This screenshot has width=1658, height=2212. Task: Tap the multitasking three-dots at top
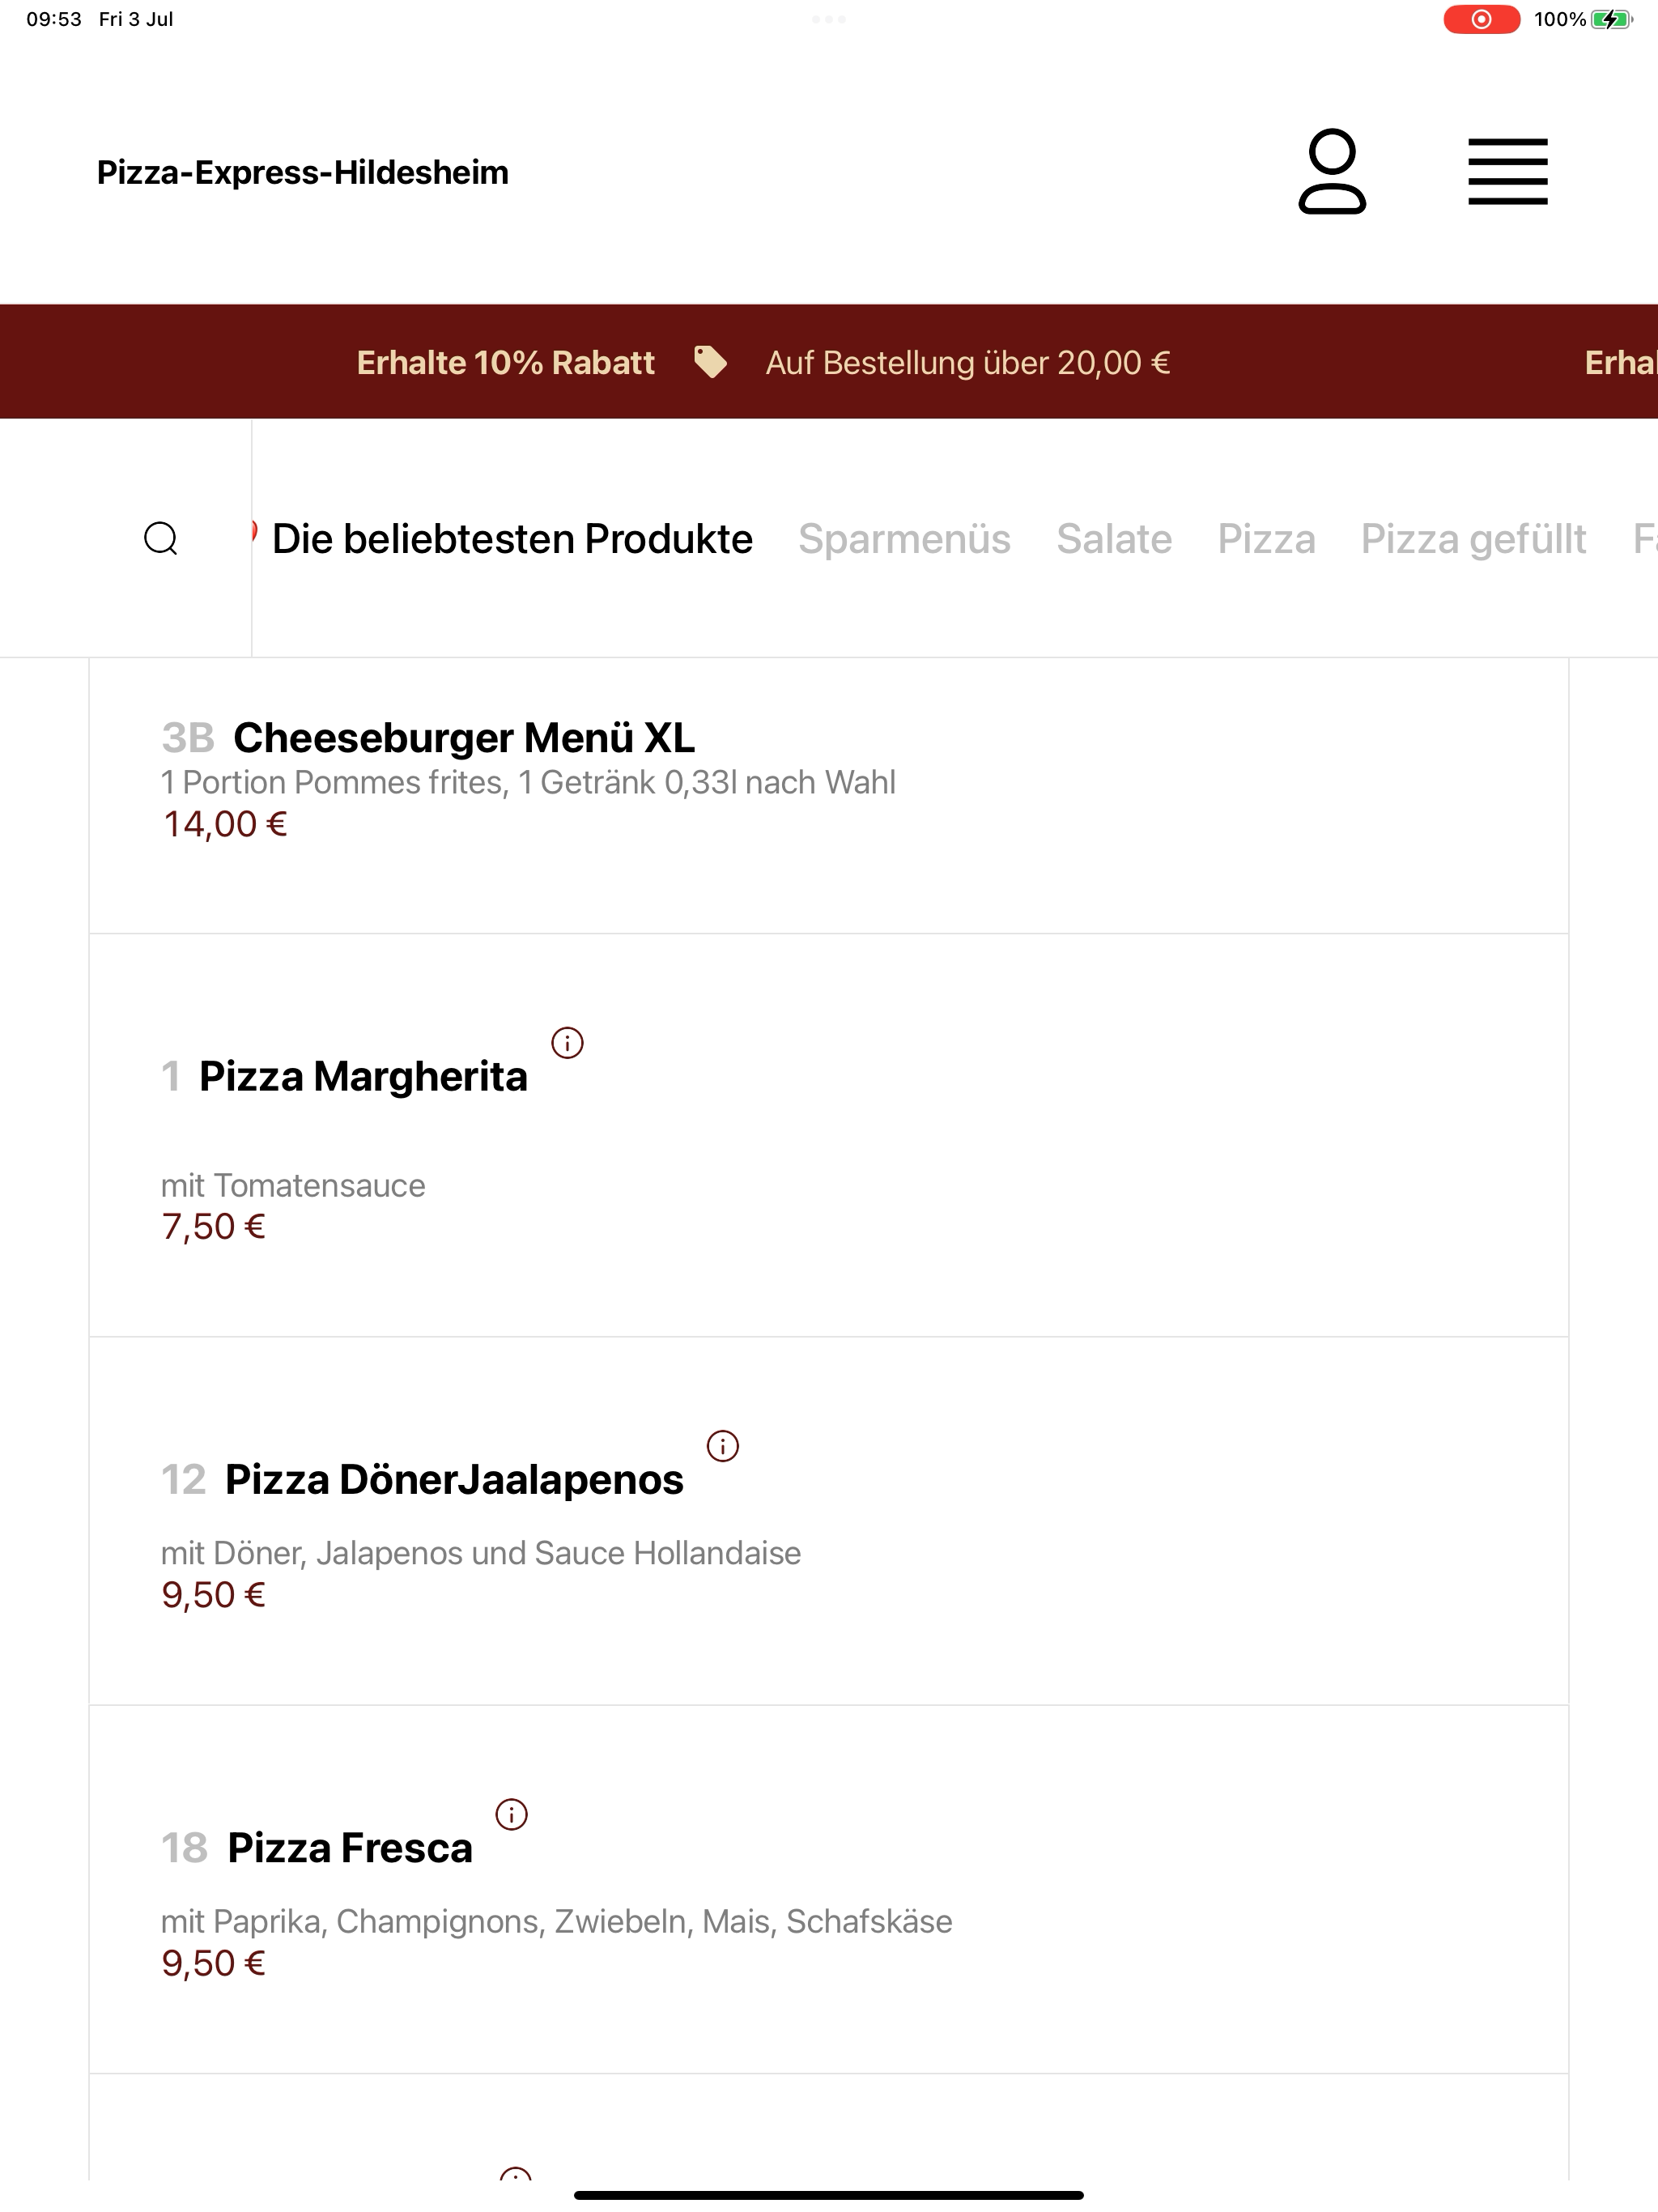[829, 19]
